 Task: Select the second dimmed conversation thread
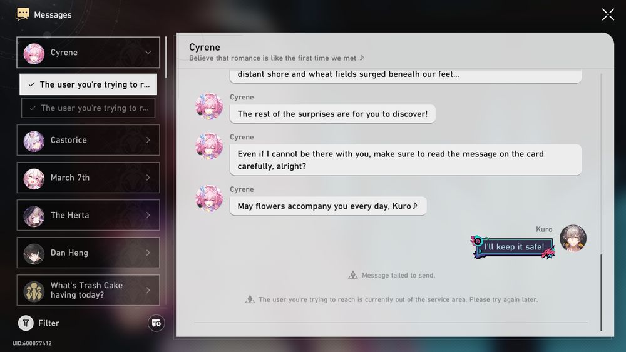point(88,108)
